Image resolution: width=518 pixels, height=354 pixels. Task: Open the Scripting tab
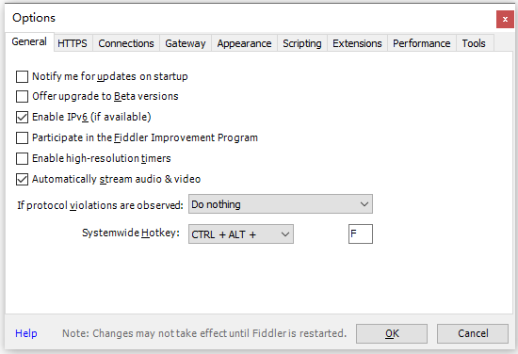[302, 43]
